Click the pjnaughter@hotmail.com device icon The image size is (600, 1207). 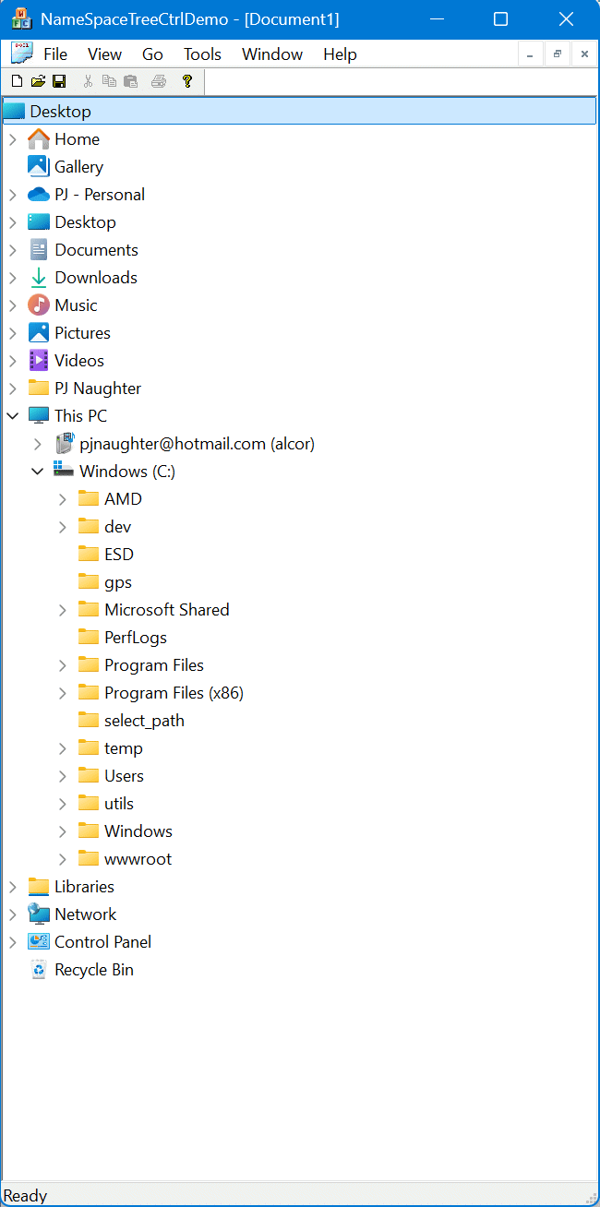64,444
